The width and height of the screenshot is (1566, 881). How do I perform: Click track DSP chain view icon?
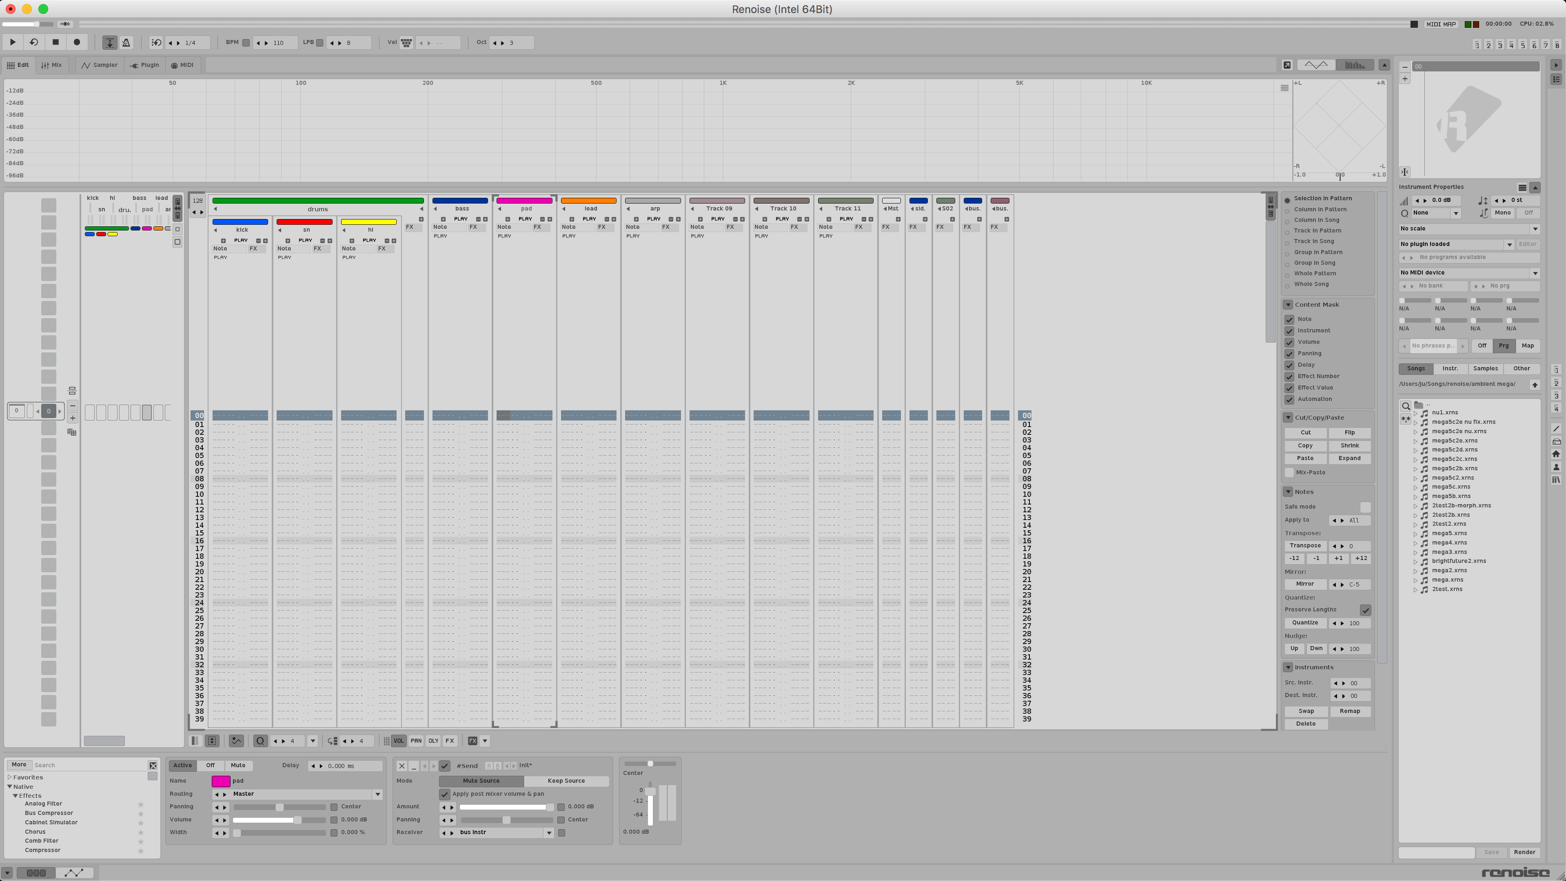36,872
